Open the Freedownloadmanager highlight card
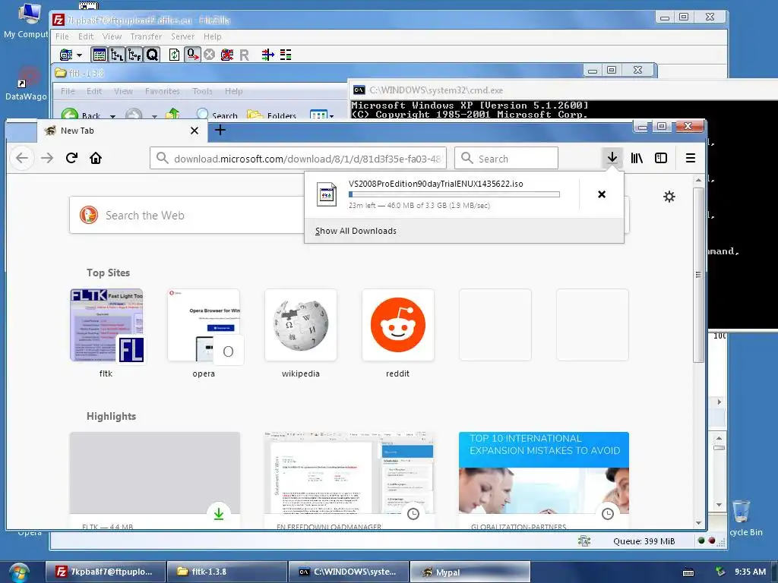Viewport: 778px width, 583px height. point(349,481)
